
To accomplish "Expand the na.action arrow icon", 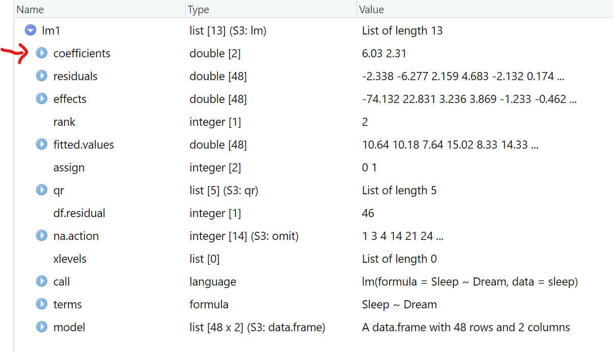I will (42, 236).
